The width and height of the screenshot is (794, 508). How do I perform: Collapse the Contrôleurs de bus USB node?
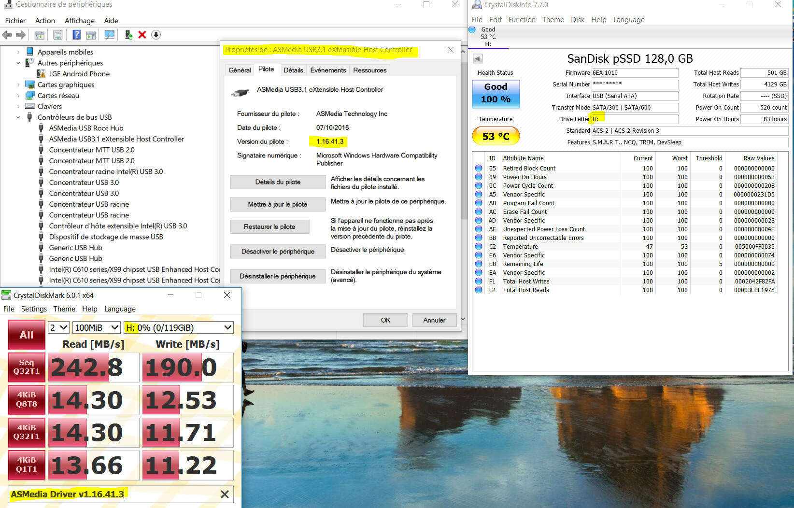pyautogui.click(x=18, y=117)
